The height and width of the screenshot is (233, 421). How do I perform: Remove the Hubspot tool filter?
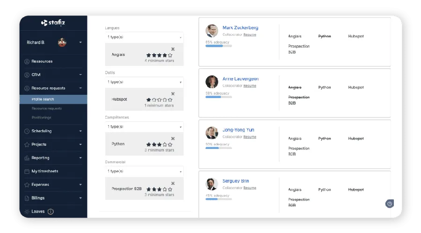173,94
